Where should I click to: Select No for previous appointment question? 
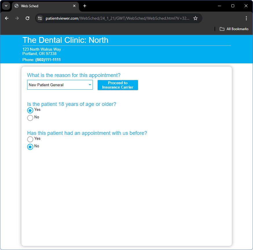point(30,147)
